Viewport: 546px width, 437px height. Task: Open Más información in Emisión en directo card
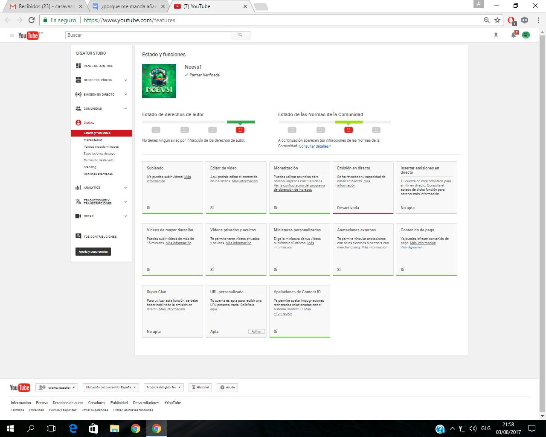pyautogui.click(x=354, y=184)
